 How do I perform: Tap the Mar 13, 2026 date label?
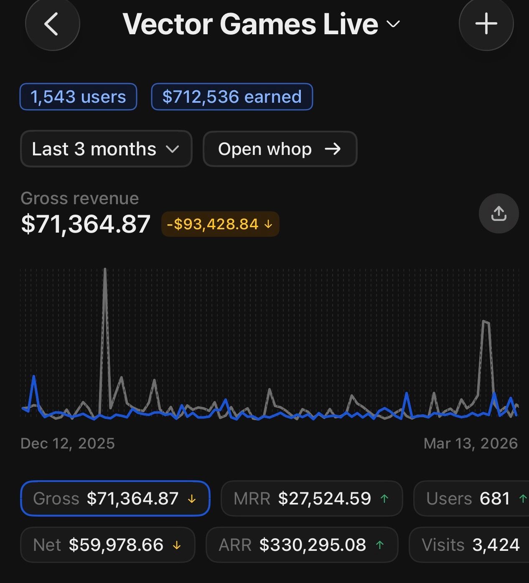click(471, 443)
